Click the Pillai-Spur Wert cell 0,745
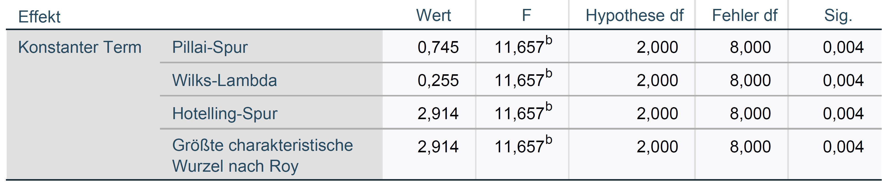Viewport: 891px width, 186px height. click(x=438, y=47)
